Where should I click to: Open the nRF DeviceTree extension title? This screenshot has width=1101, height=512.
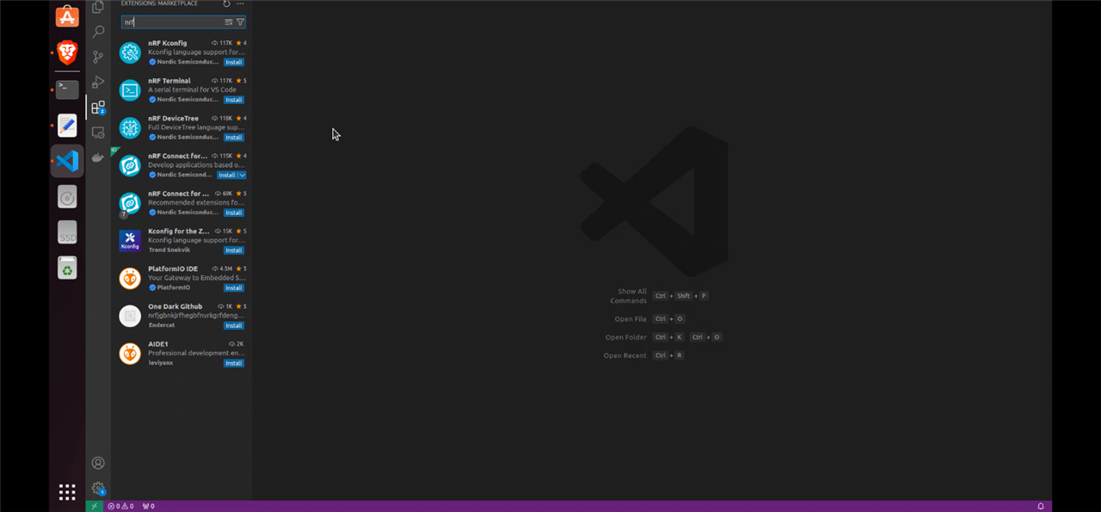173,119
